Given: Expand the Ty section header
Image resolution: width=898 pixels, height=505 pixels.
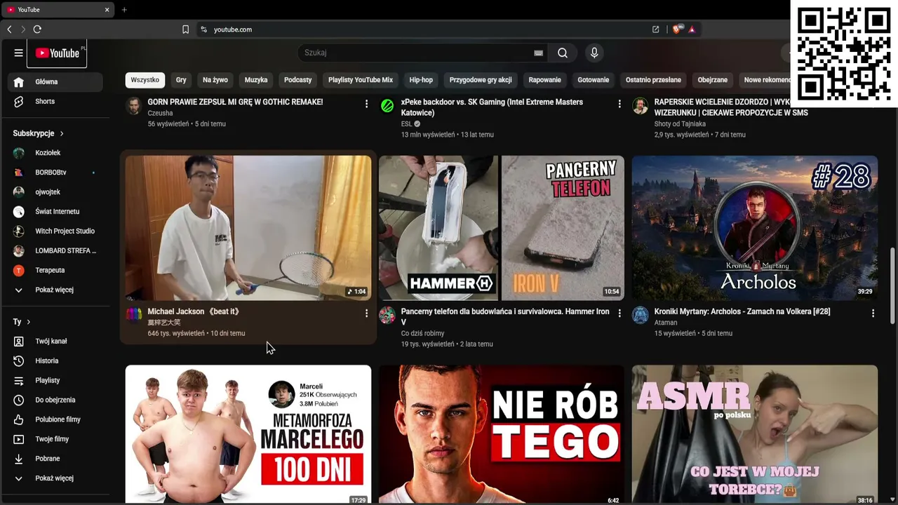Looking at the screenshot, I should click(22, 322).
